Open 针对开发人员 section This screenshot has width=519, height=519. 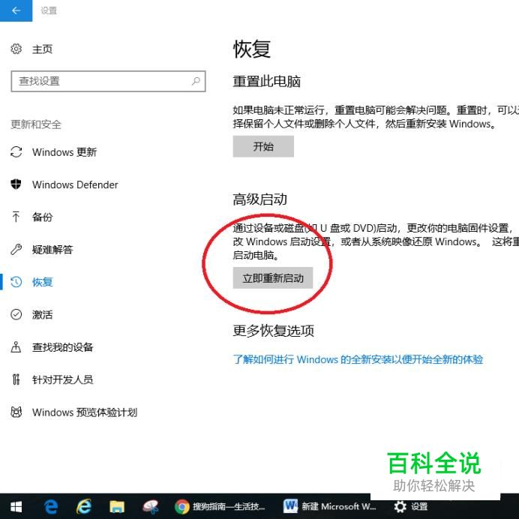click(62, 379)
